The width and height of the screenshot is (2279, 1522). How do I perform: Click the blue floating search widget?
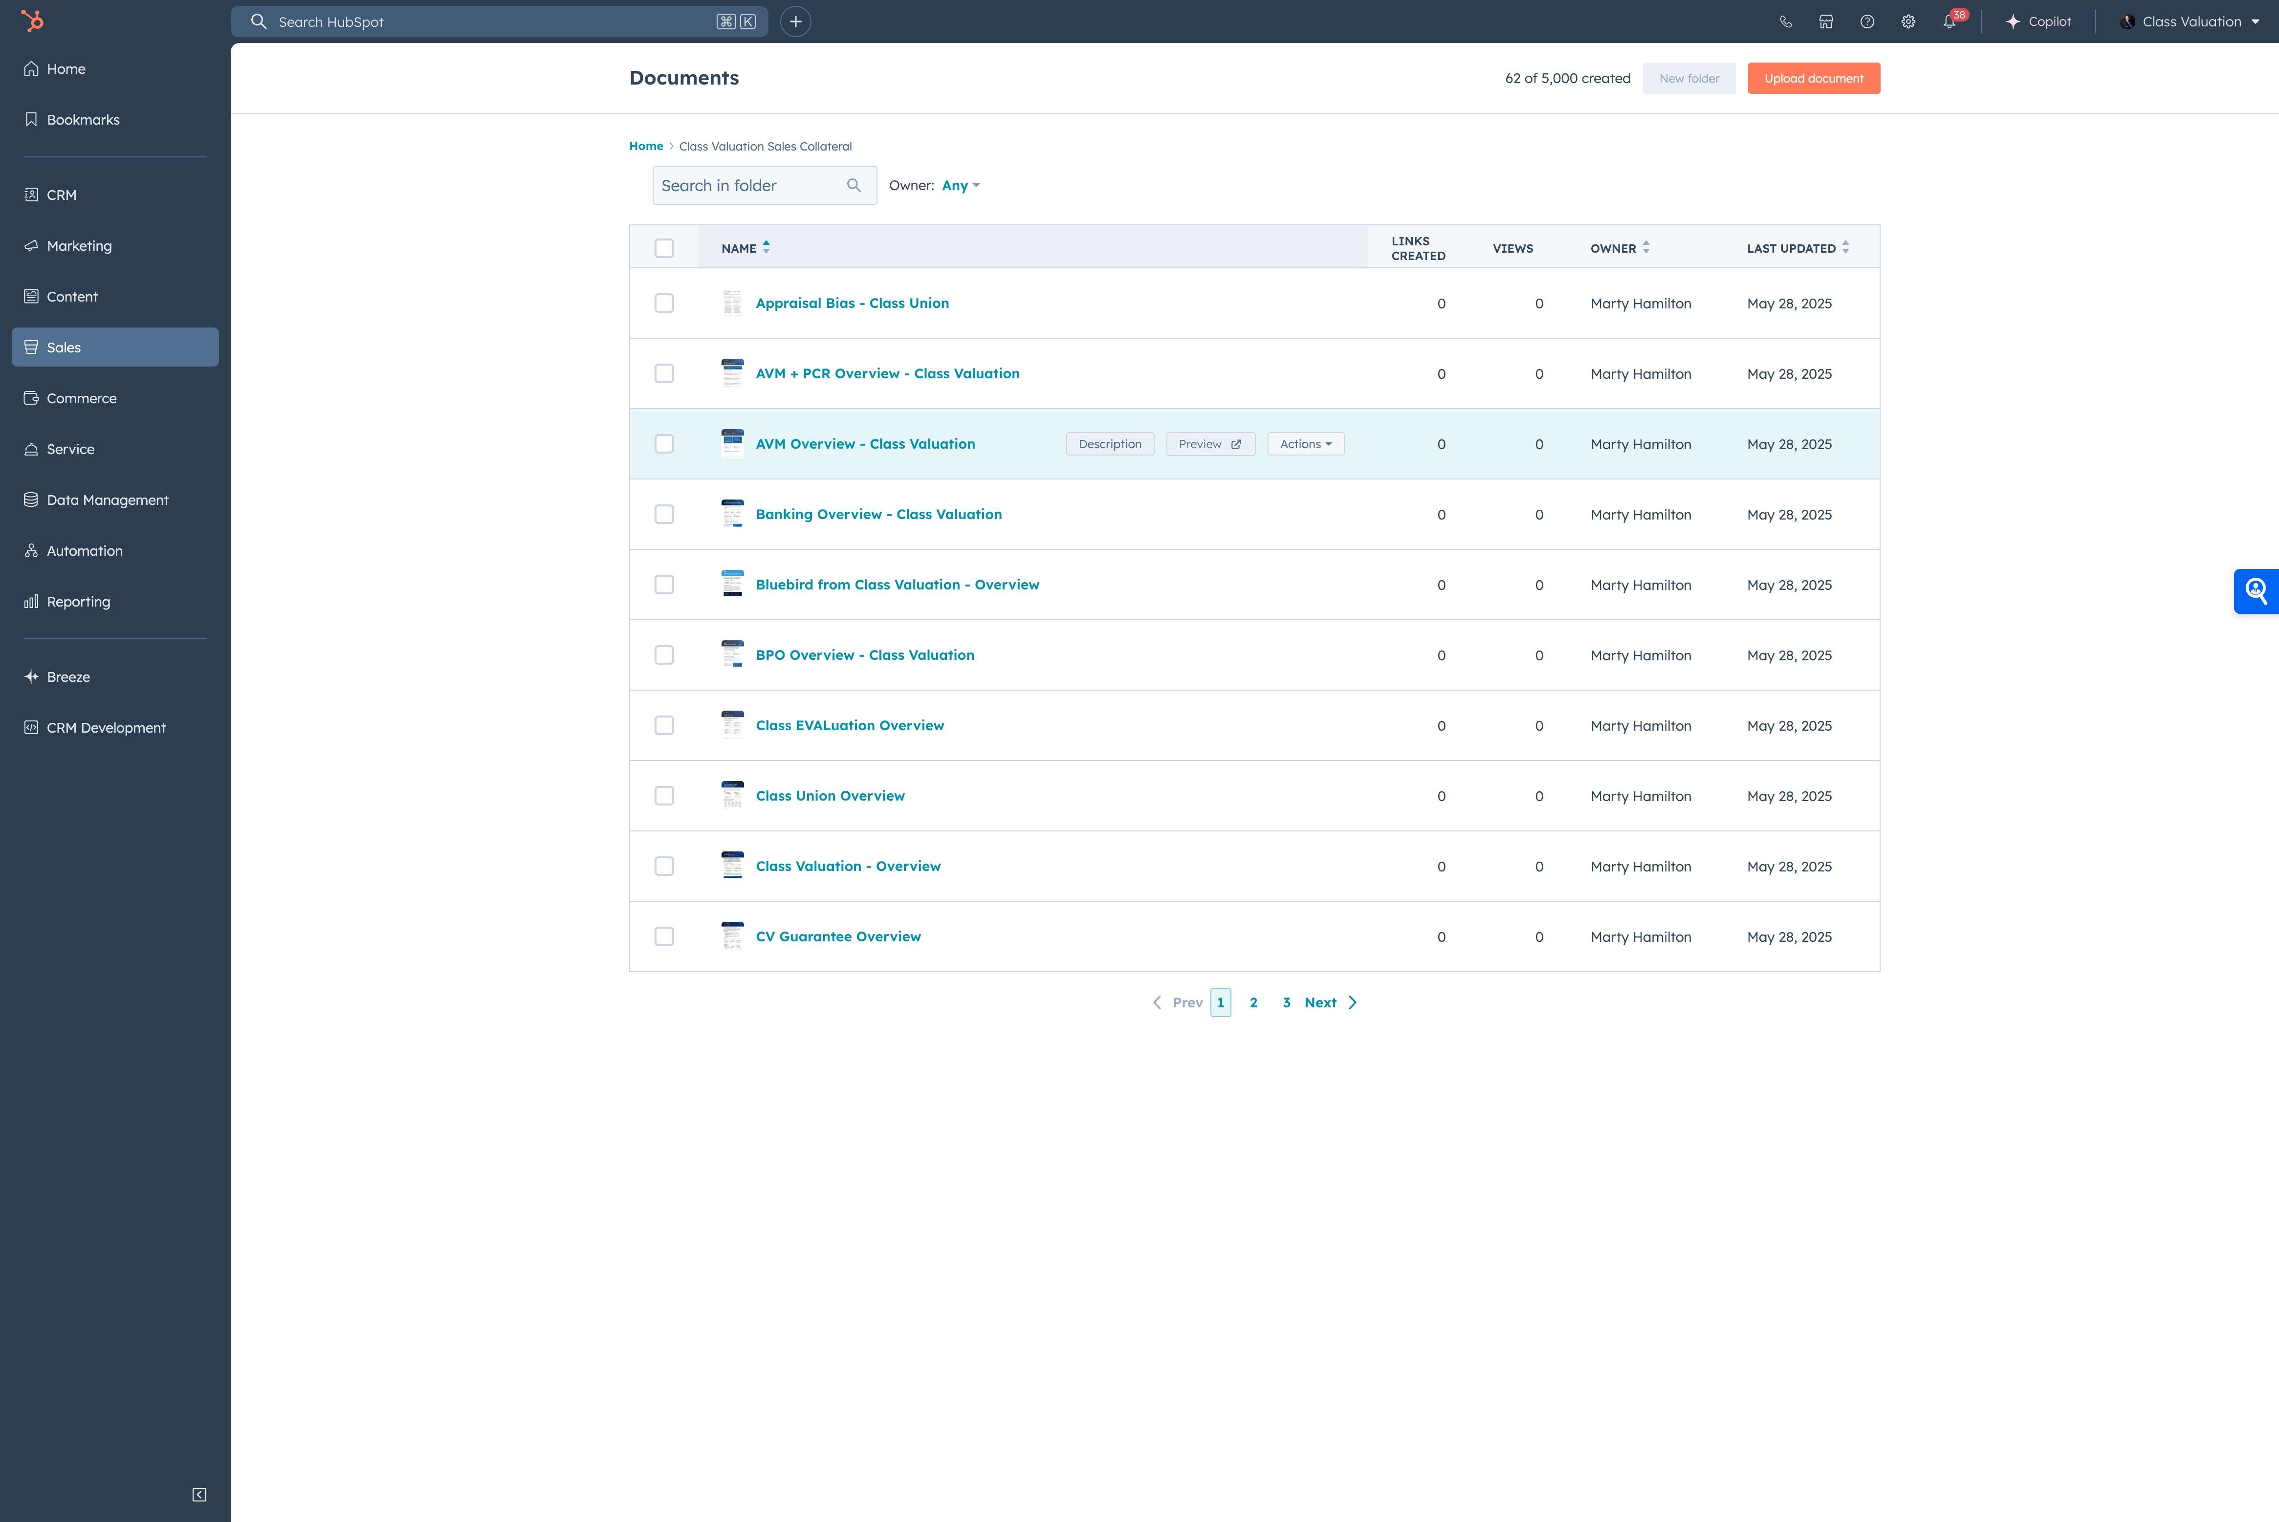click(2256, 590)
